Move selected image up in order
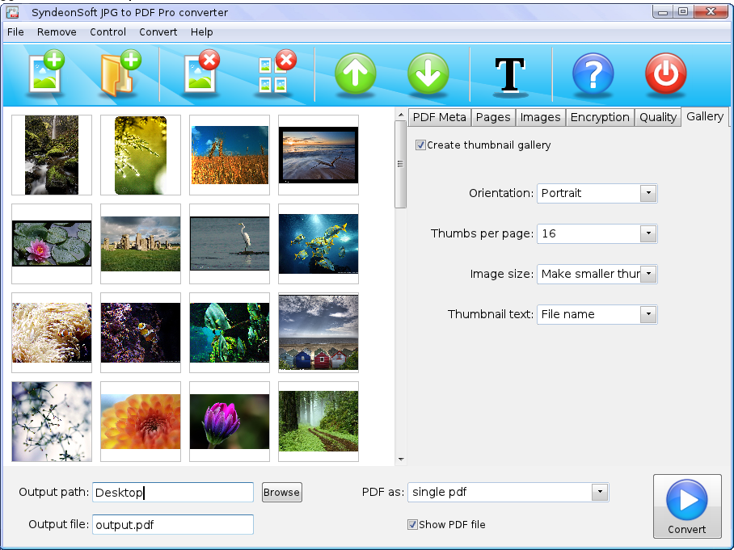734x550 pixels. click(355, 74)
